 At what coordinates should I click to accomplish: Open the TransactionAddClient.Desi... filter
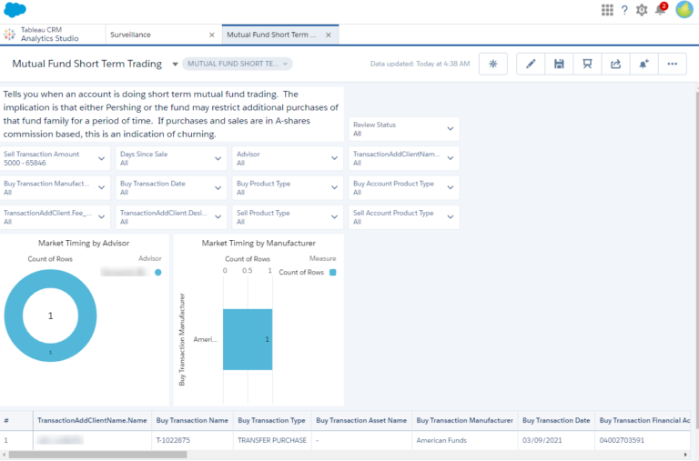171,217
